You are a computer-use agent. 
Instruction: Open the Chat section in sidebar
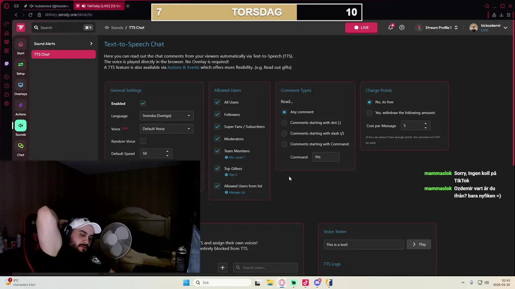tap(21, 149)
